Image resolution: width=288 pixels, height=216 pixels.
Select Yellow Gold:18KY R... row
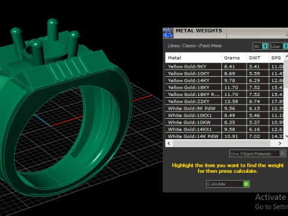[224, 94]
